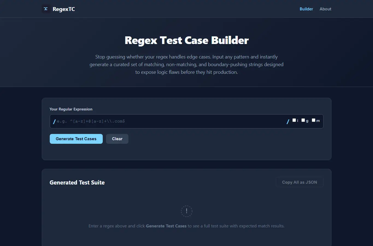Viewport: 373px width, 246px height.
Task: Copy All as JSON button
Action: click(x=299, y=182)
